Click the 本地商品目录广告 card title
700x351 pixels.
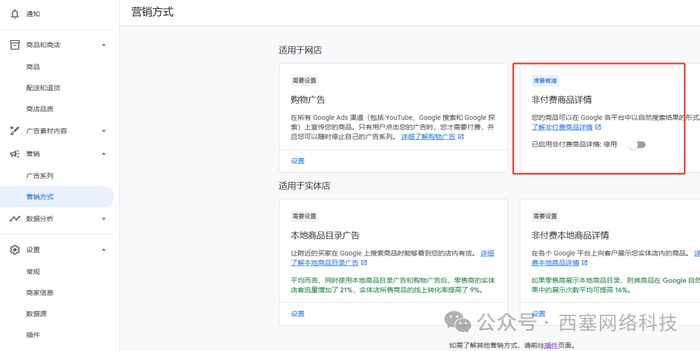tap(325, 235)
